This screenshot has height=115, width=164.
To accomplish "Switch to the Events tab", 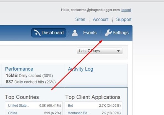I will 84,33.
